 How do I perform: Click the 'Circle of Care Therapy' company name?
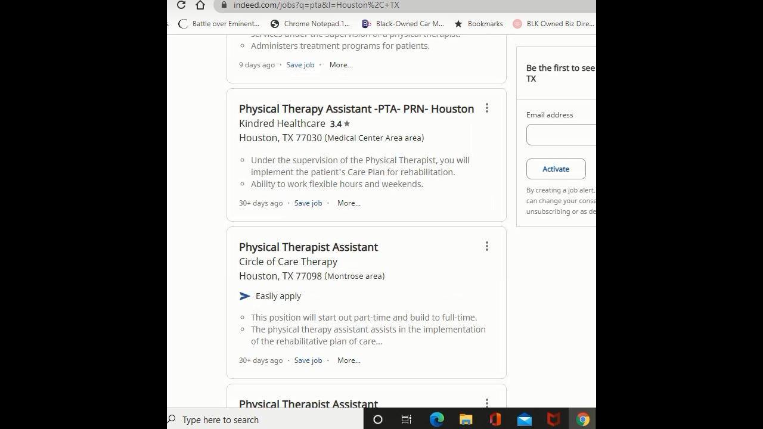point(288,262)
